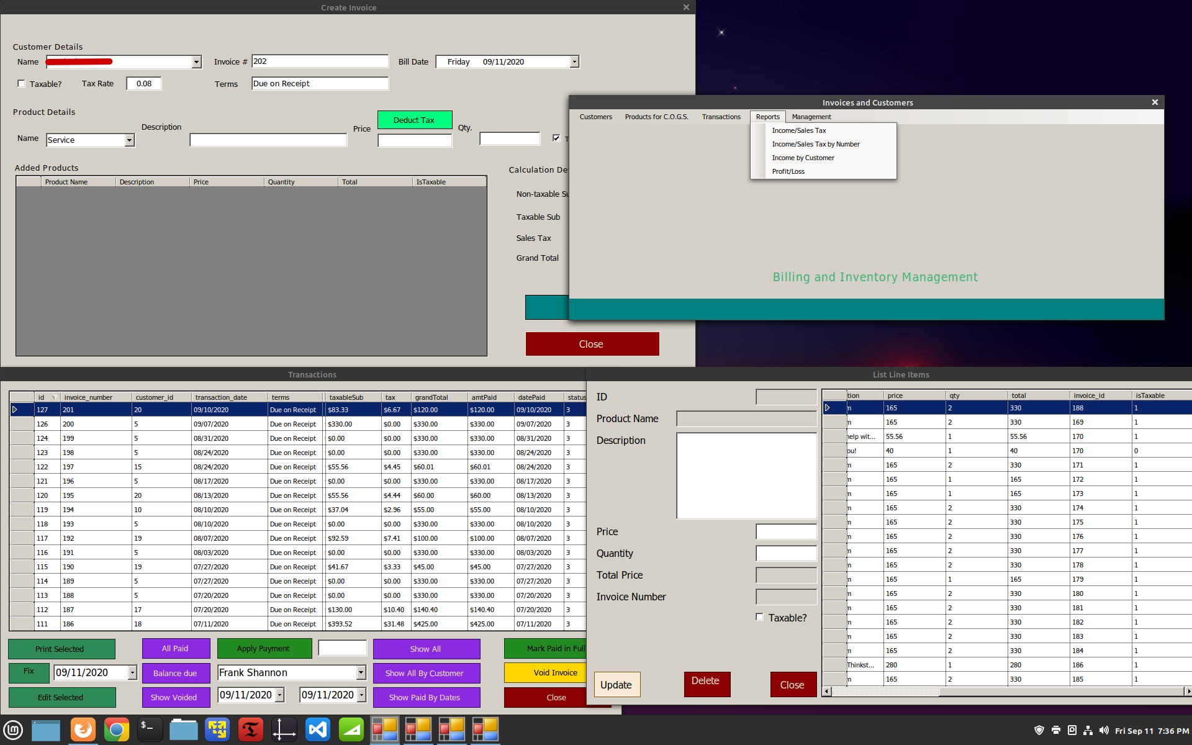
Task: Select Profit/Loss from Reports menu
Action: pyautogui.click(x=788, y=171)
